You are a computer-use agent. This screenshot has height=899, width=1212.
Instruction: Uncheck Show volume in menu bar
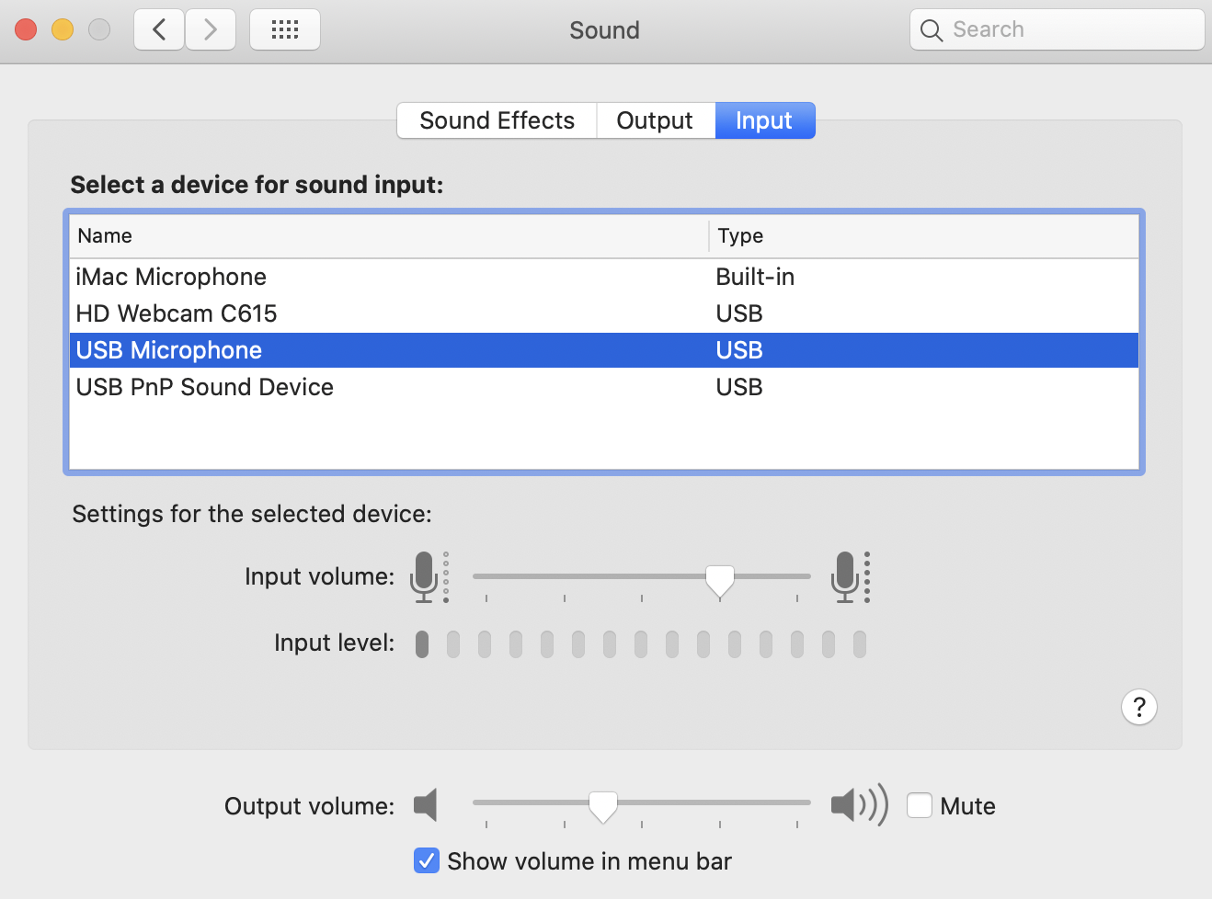pos(427,860)
